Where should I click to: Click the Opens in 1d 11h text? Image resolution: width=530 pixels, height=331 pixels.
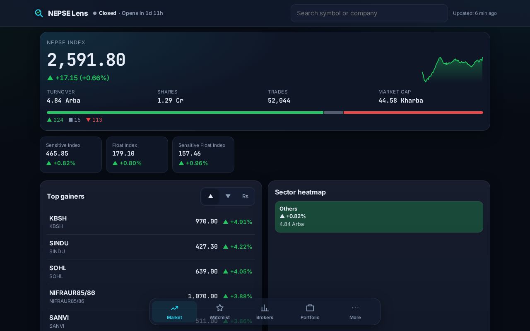pyautogui.click(x=142, y=13)
